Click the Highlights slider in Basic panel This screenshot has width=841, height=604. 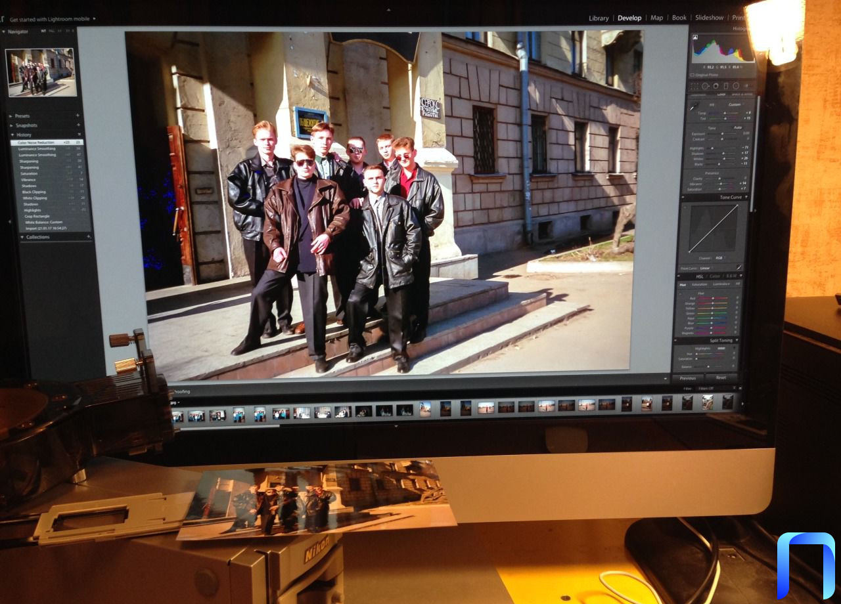click(x=722, y=148)
